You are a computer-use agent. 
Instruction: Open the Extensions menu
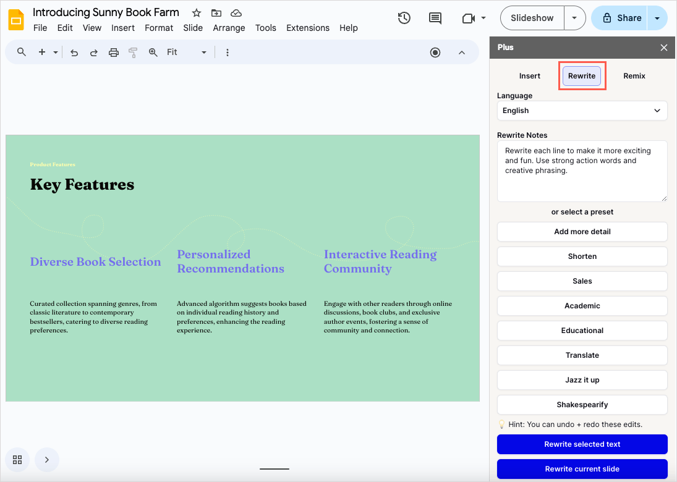308,28
